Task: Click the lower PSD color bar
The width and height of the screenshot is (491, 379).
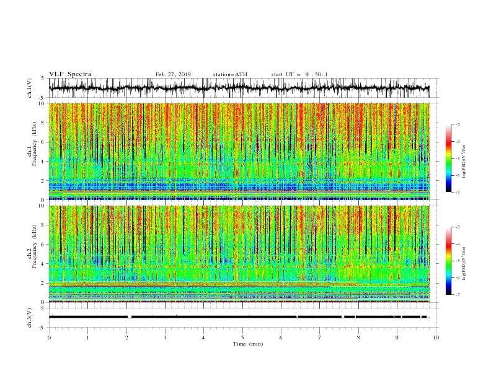Action: (x=449, y=261)
